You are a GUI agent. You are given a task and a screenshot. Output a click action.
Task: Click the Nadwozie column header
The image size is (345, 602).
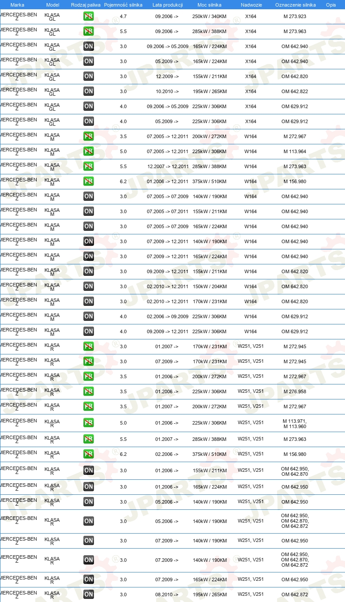(x=251, y=5)
